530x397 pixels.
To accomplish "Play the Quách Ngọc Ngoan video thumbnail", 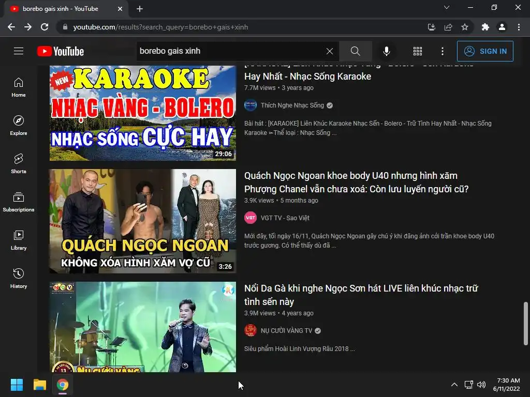I will pos(143,221).
